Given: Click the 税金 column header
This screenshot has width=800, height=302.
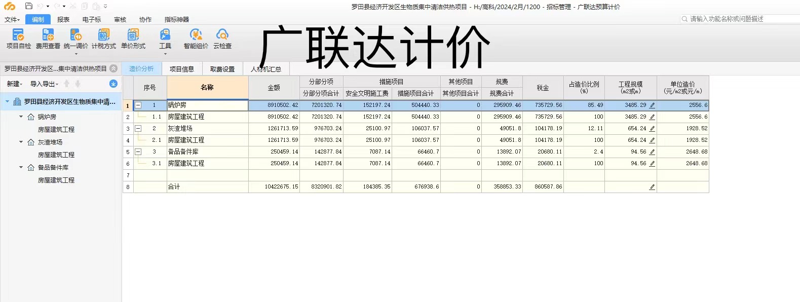Looking at the screenshot, I should click(543, 87).
